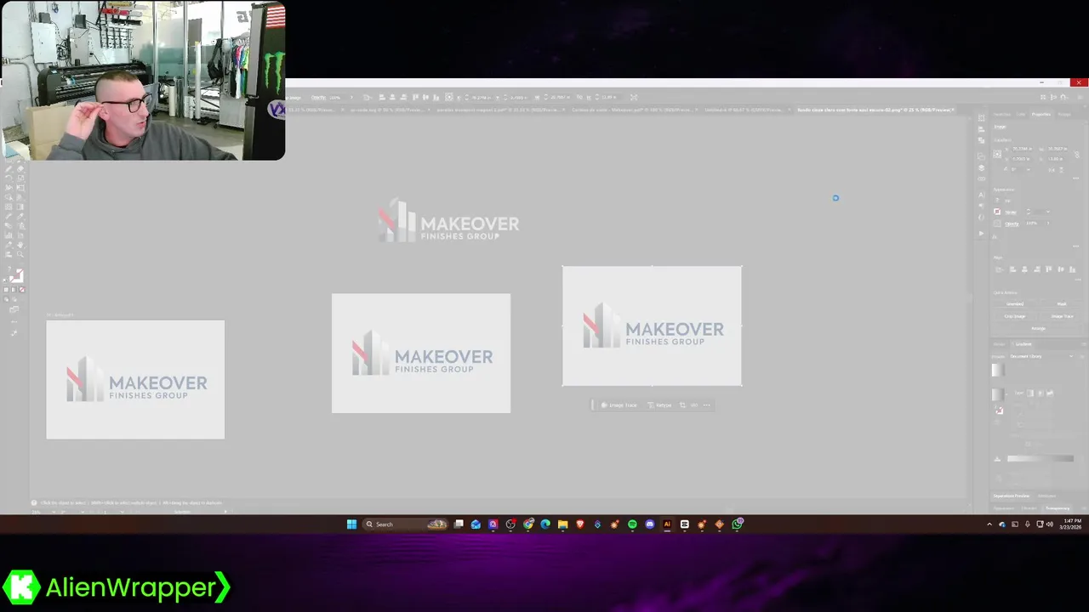Select the active fondo claro document tab

coord(875,110)
